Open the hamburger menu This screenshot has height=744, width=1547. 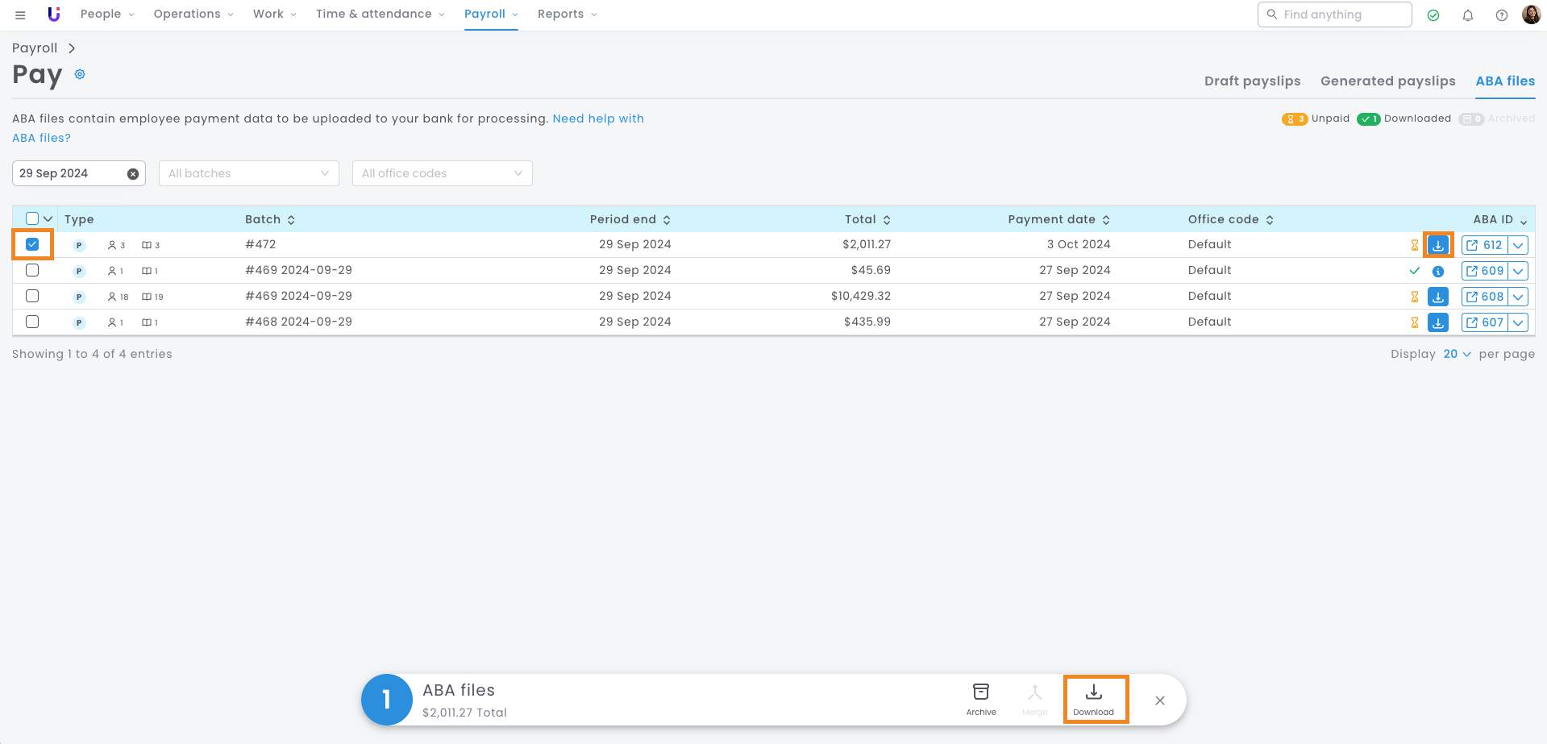pyautogui.click(x=20, y=15)
